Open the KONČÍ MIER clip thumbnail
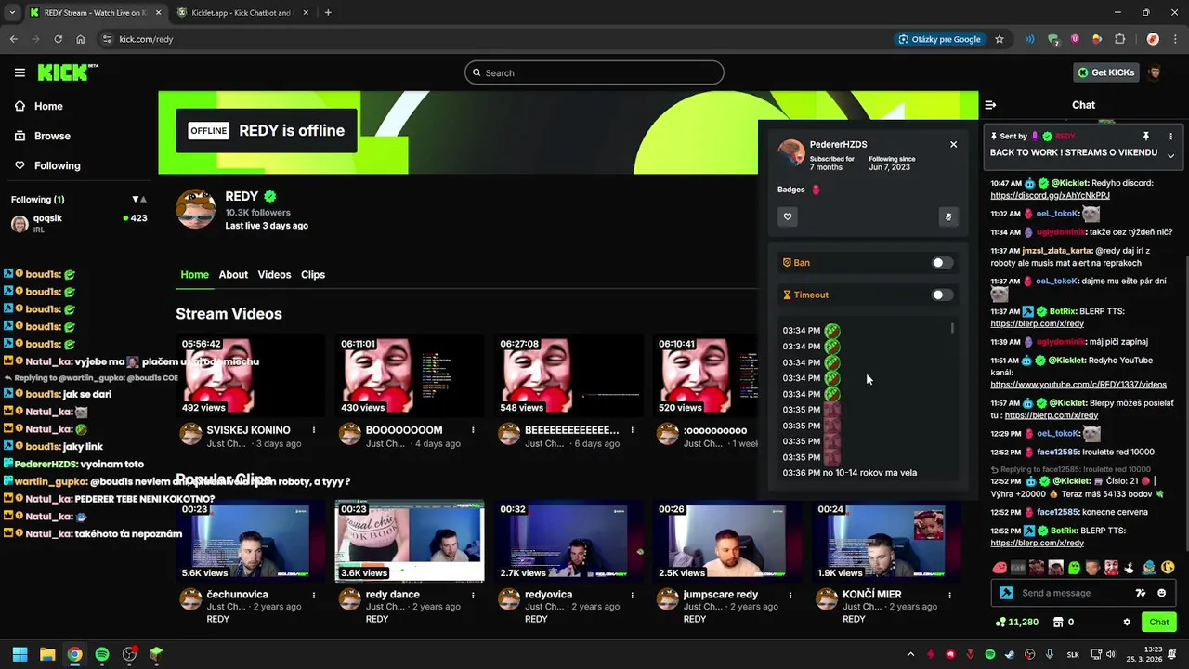Screen dimensions: 1189x669 886,541
